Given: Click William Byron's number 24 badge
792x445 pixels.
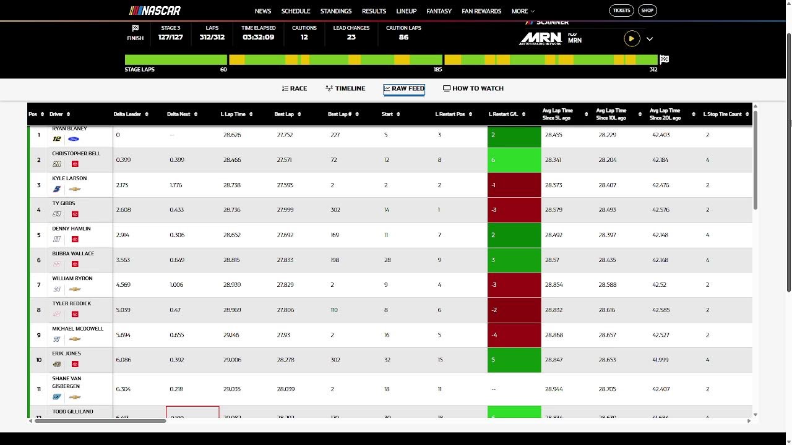Looking at the screenshot, I should [x=57, y=289].
